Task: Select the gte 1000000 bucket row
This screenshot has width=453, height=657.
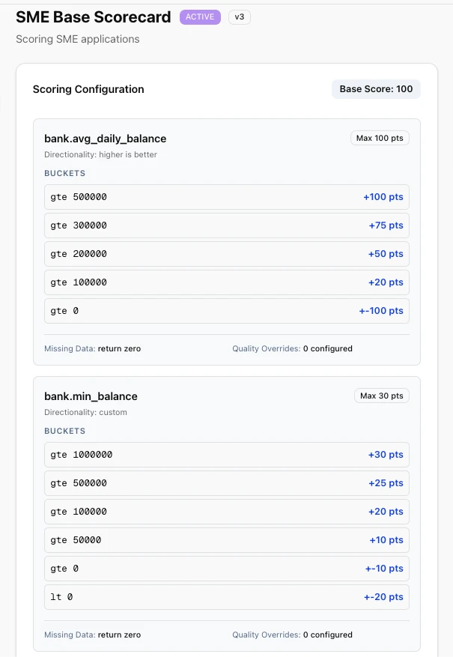Action: tap(226, 455)
